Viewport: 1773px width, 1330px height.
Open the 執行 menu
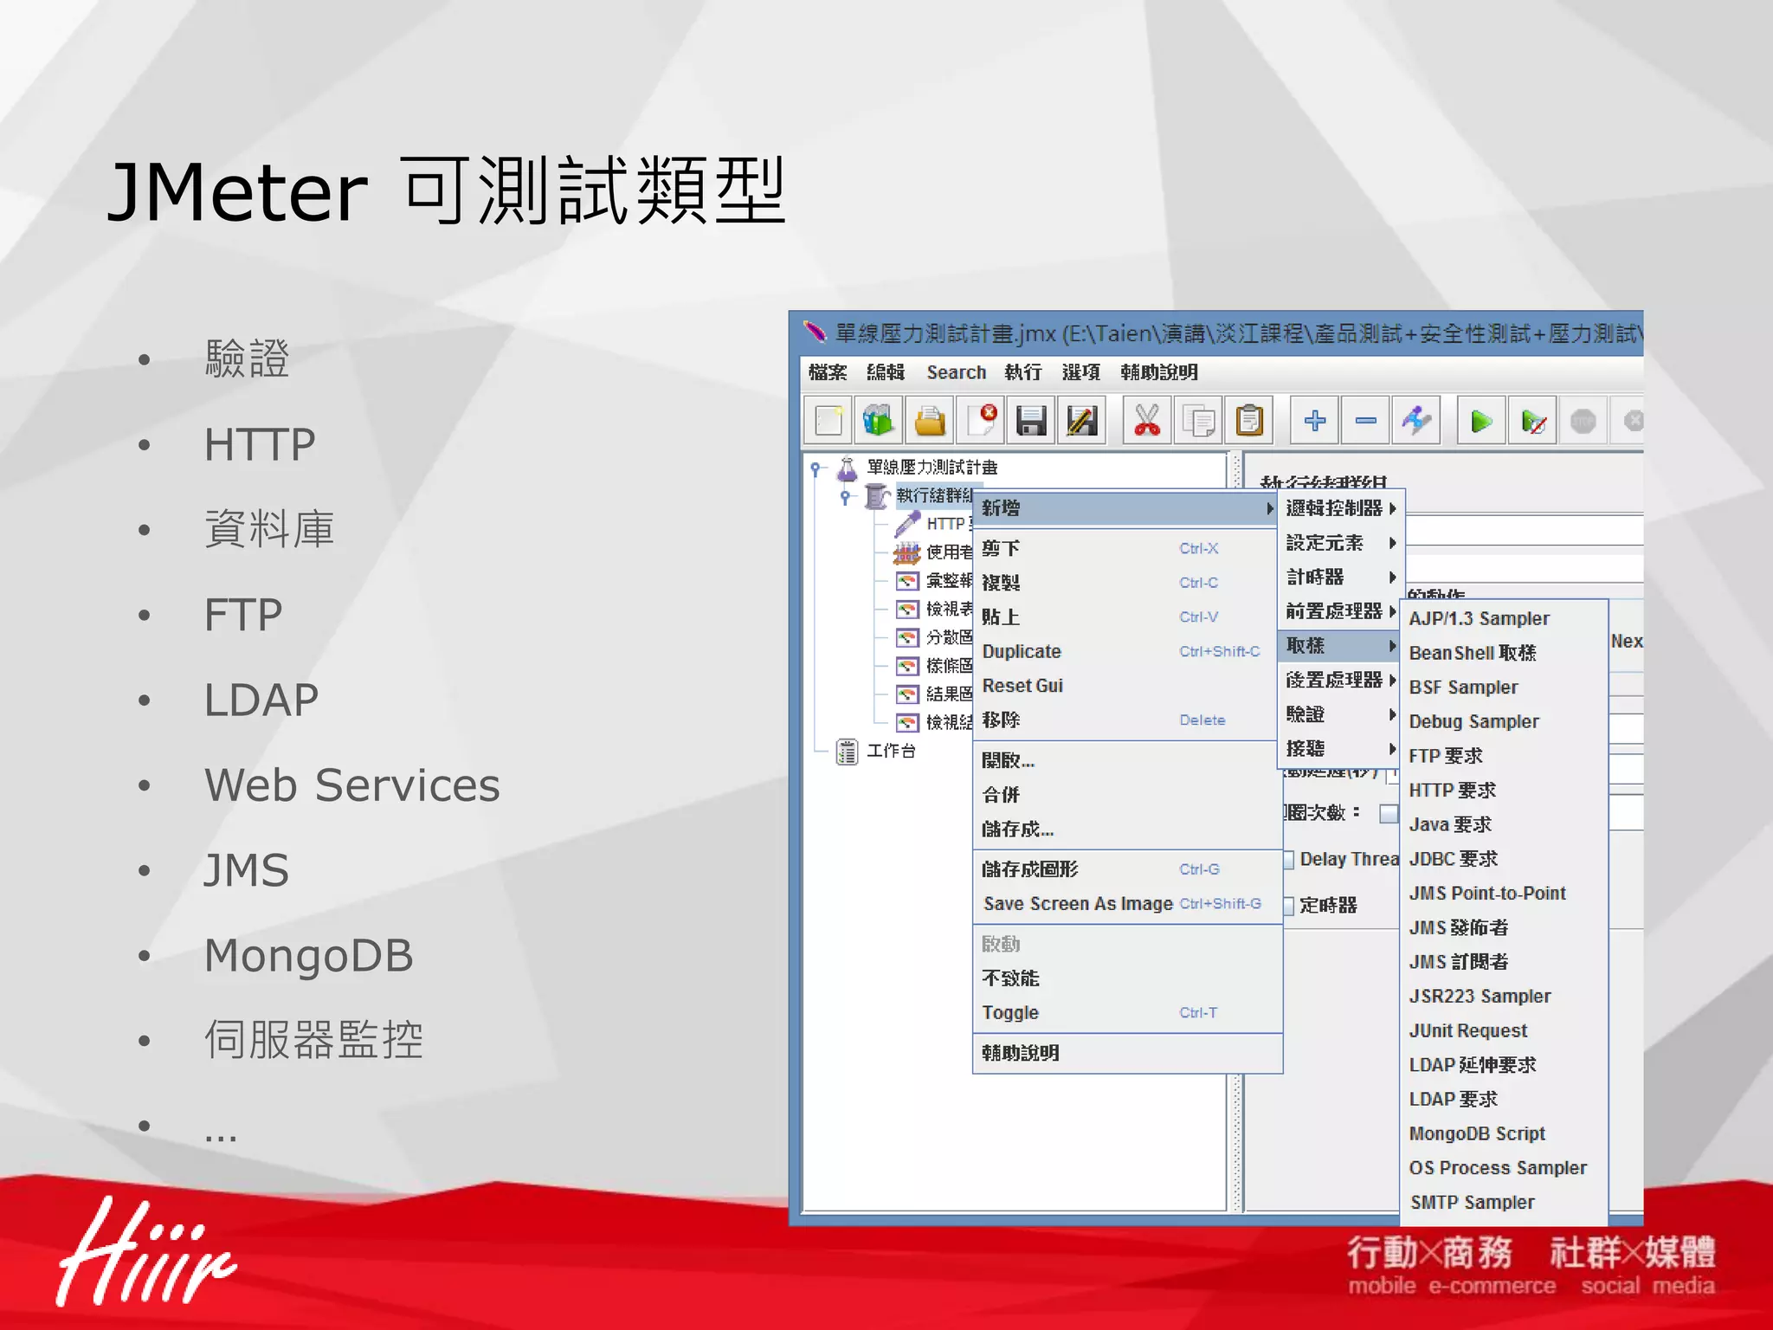click(1023, 372)
